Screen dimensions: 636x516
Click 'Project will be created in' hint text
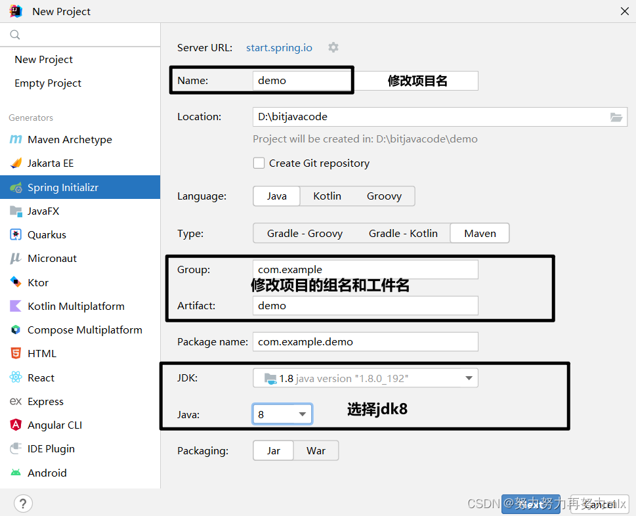(365, 139)
